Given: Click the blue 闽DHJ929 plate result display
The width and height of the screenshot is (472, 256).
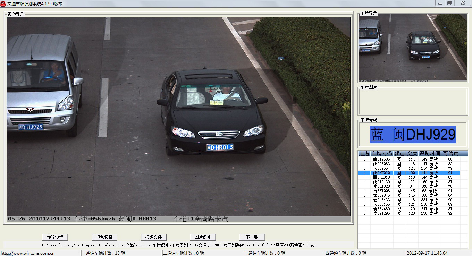Looking at the screenshot, I should [413, 135].
